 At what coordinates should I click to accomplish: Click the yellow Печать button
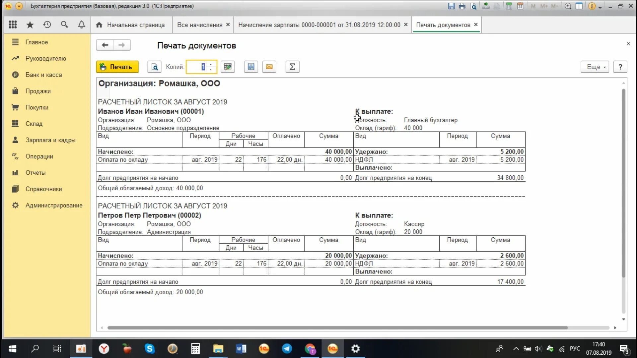tap(117, 67)
